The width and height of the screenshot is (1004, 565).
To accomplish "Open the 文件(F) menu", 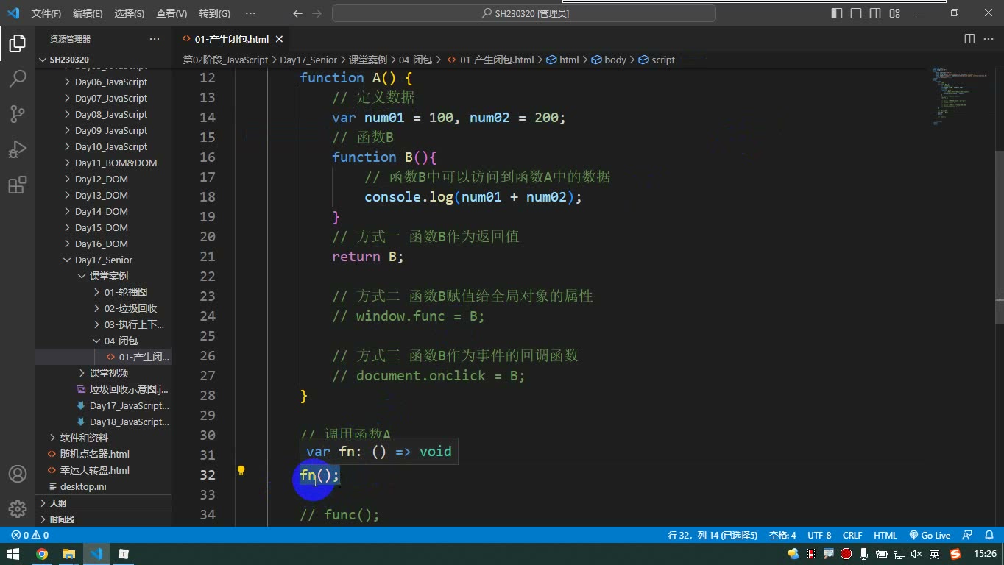I will click(46, 13).
